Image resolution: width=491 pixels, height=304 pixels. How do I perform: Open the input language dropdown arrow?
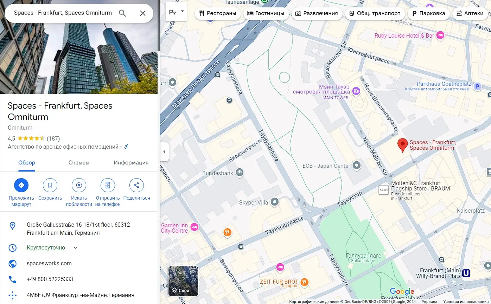coord(182,11)
